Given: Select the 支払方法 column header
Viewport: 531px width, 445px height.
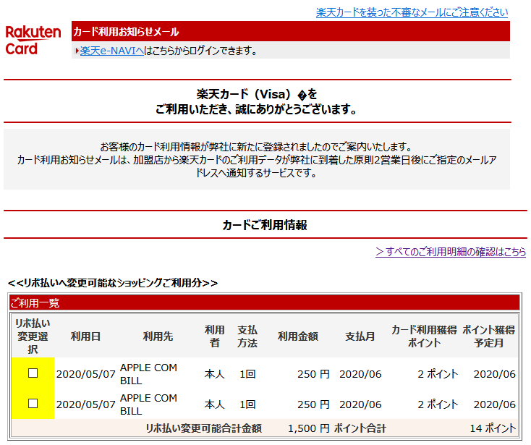Looking at the screenshot, I should pyautogui.click(x=247, y=336).
